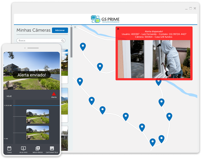
Task: Click the magnifier icon in Busca field
Action: [x=62, y=41]
